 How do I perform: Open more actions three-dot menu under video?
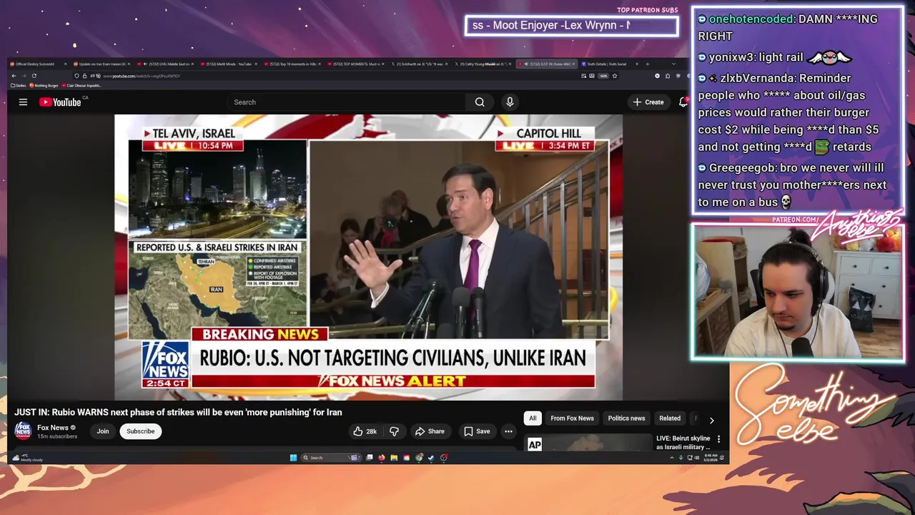[x=508, y=431]
